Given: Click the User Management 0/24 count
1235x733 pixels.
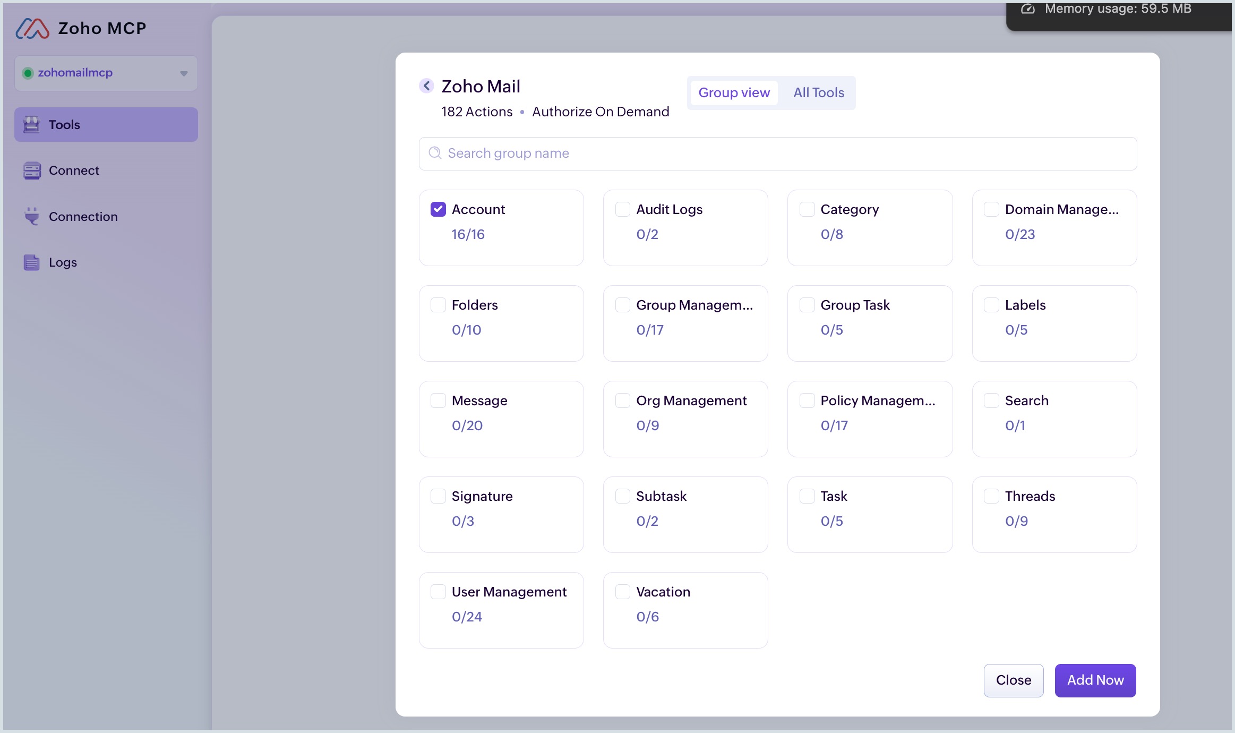Looking at the screenshot, I should (x=467, y=617).
